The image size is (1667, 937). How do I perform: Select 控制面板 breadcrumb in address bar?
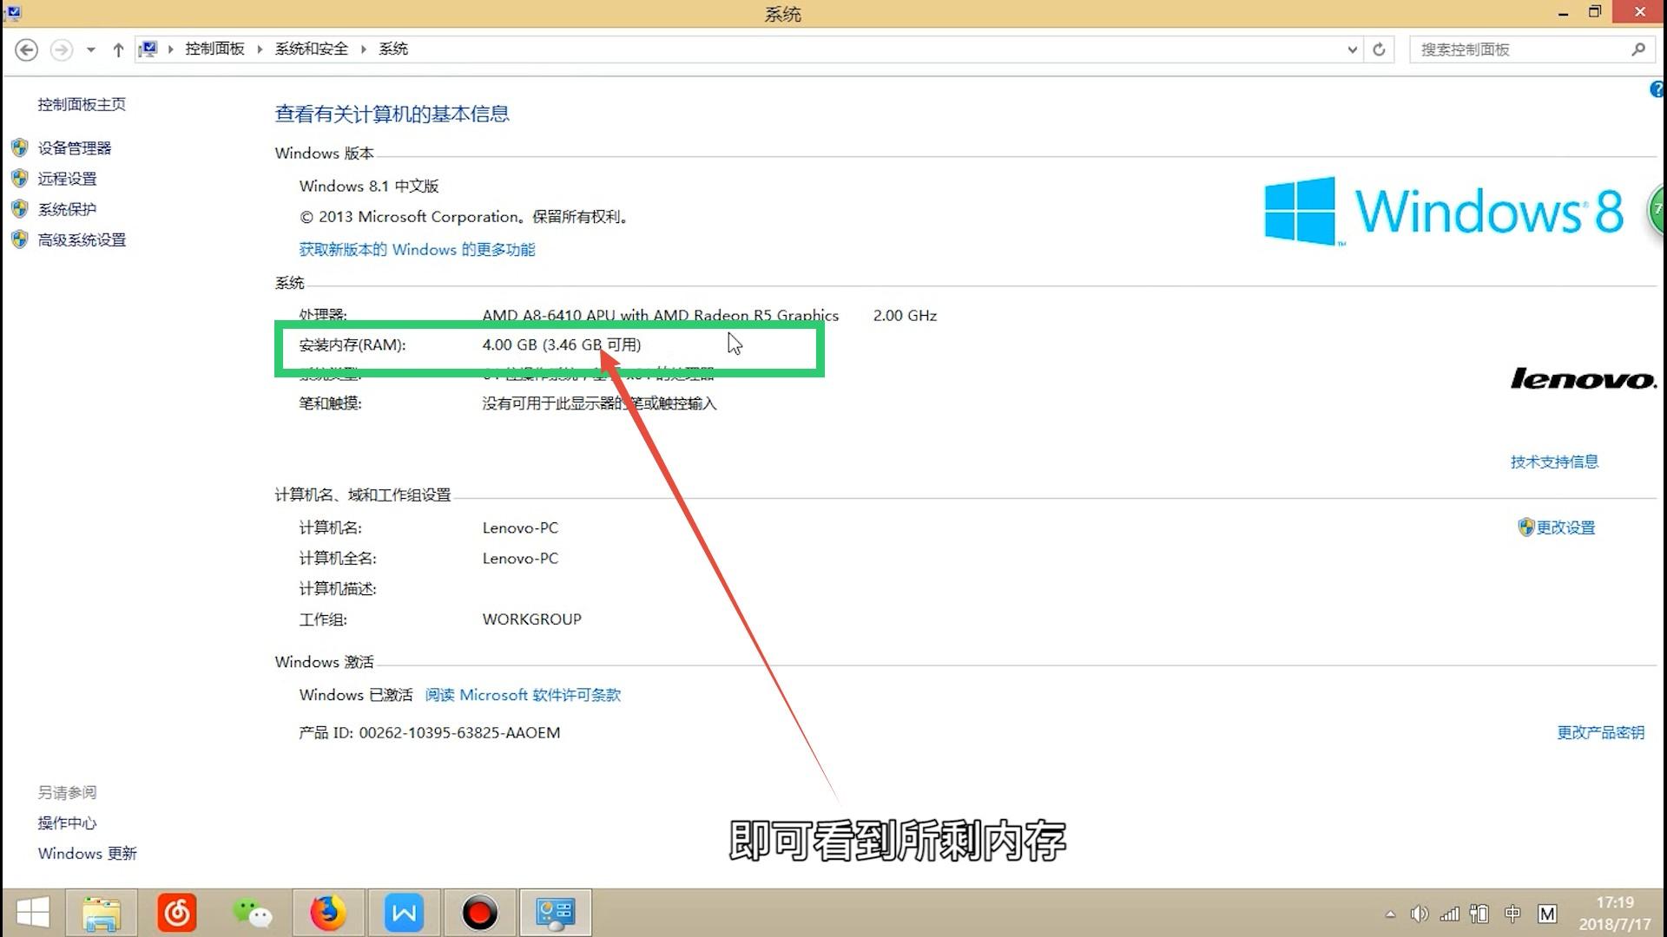click(214, 49)
